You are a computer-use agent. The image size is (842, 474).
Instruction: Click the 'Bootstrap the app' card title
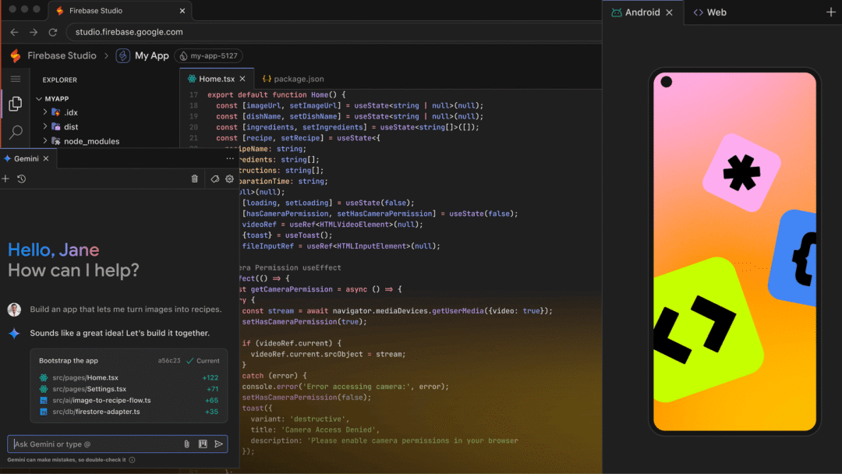[68, 361]
